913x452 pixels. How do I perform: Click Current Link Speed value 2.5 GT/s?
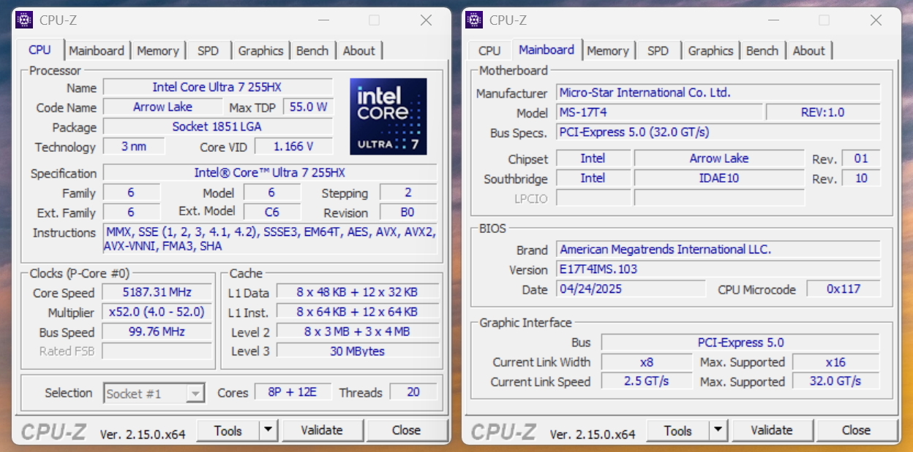647,382
